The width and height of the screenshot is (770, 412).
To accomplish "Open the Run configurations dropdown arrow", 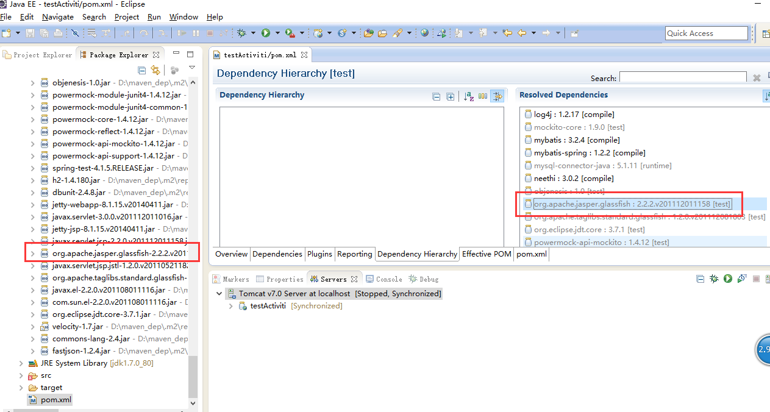I will (x=277, y=33).
